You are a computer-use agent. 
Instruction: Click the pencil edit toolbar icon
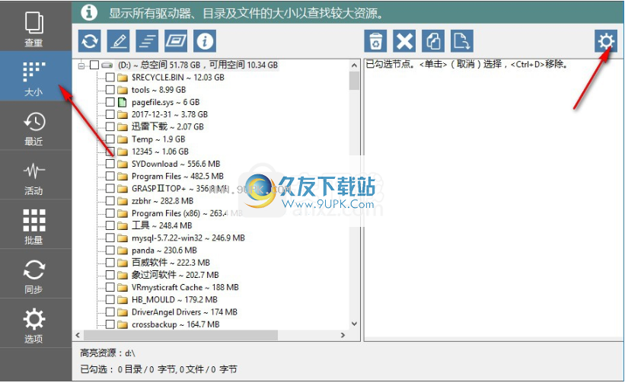pyautogui.click(x=119, y=41)
